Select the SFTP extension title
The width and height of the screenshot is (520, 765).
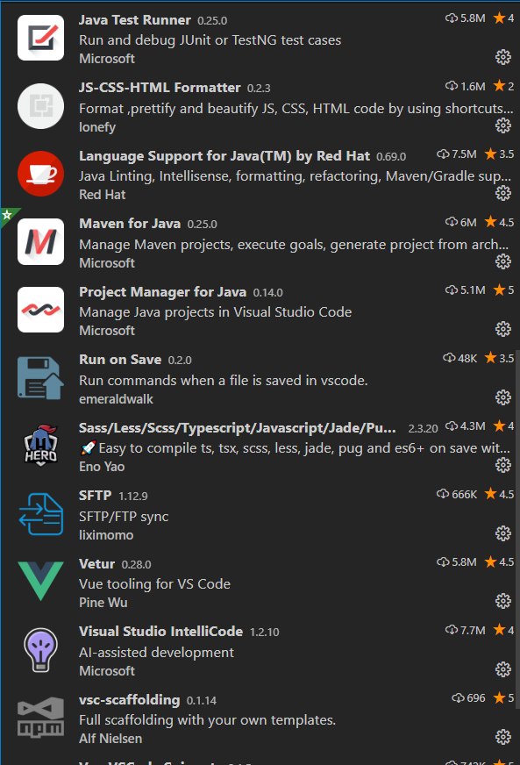click(95, 496)
